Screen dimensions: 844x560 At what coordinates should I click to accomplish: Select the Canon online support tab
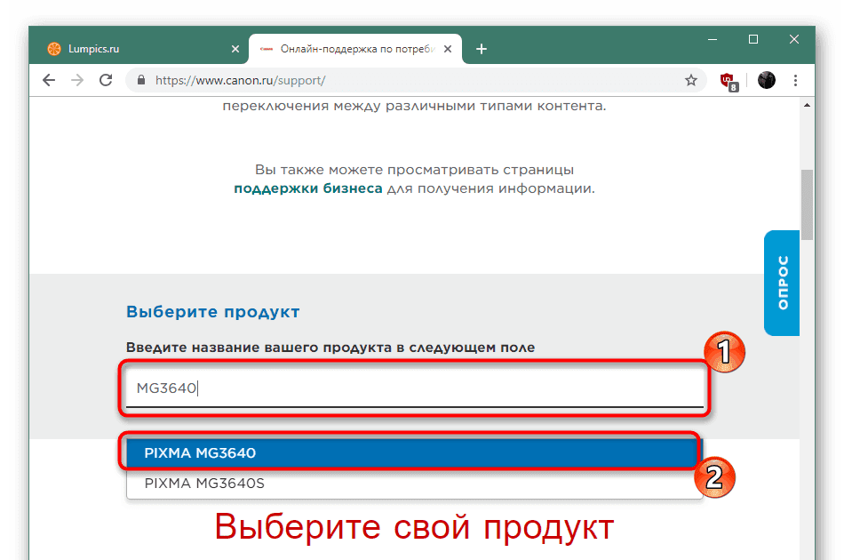(x=355, y=49)
